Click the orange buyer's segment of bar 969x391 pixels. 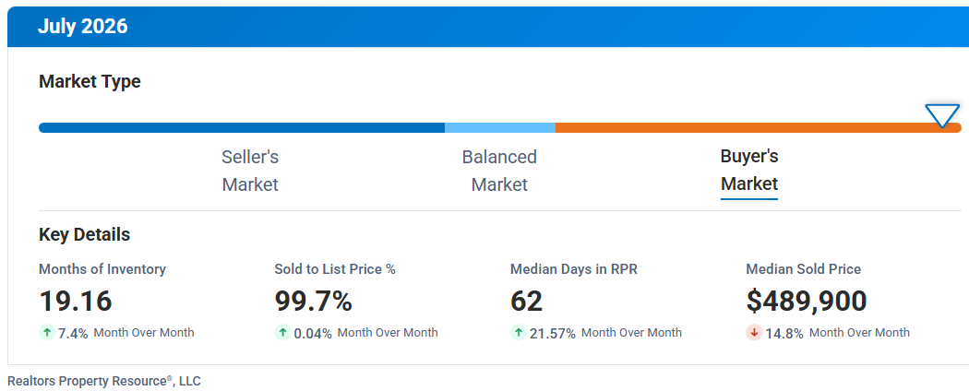coord(759,128)
